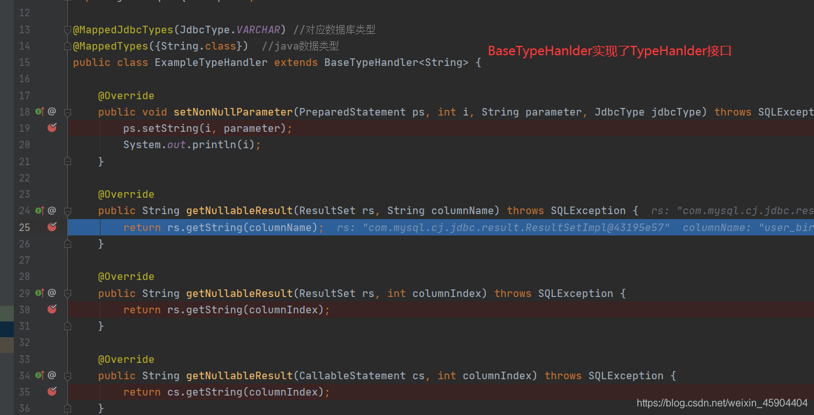814x415 pixels.
Task: Click override gutter icon on line 24
Action: point(40,210)
